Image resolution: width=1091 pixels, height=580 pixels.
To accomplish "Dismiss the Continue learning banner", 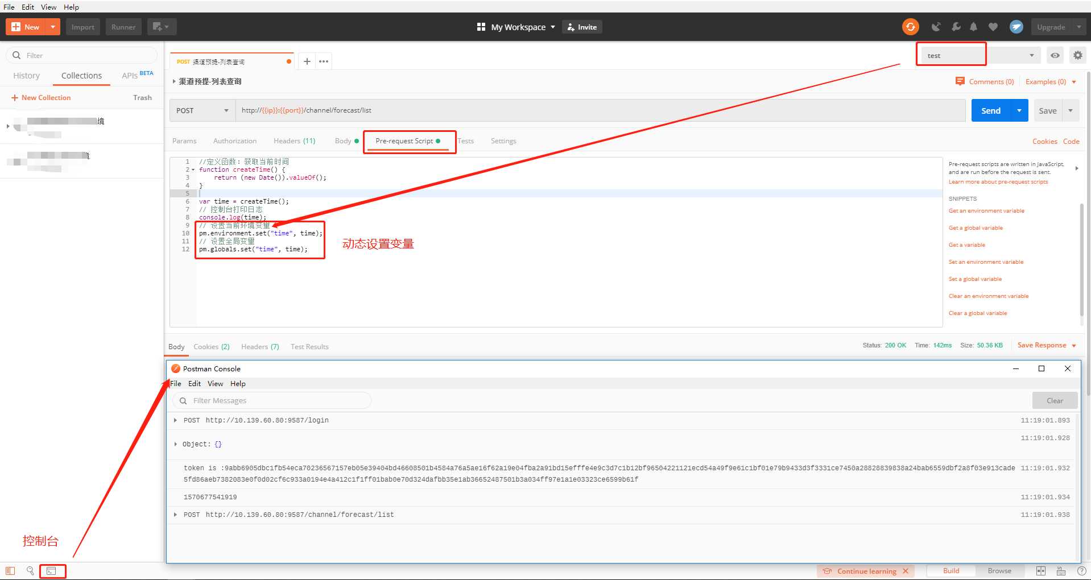I will (906, 571).
